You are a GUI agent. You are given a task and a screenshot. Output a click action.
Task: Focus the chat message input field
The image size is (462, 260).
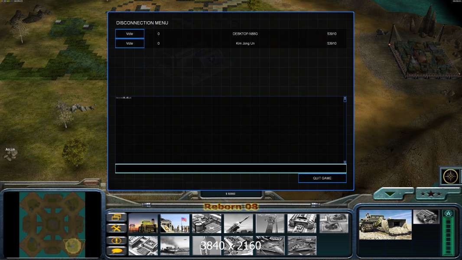pyautogui.click(x=231, y=169)
